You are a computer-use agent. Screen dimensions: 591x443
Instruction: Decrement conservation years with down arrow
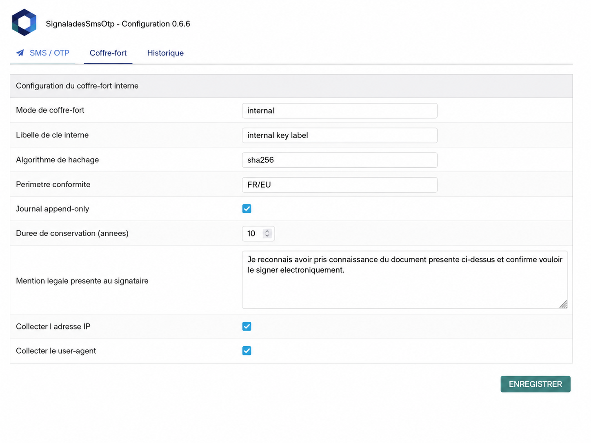[x=267, y=236]
